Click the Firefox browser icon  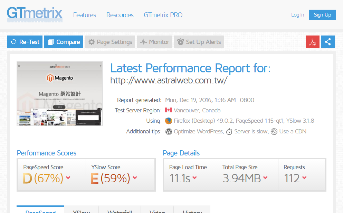pyautogui.click(x=169, y=121)
